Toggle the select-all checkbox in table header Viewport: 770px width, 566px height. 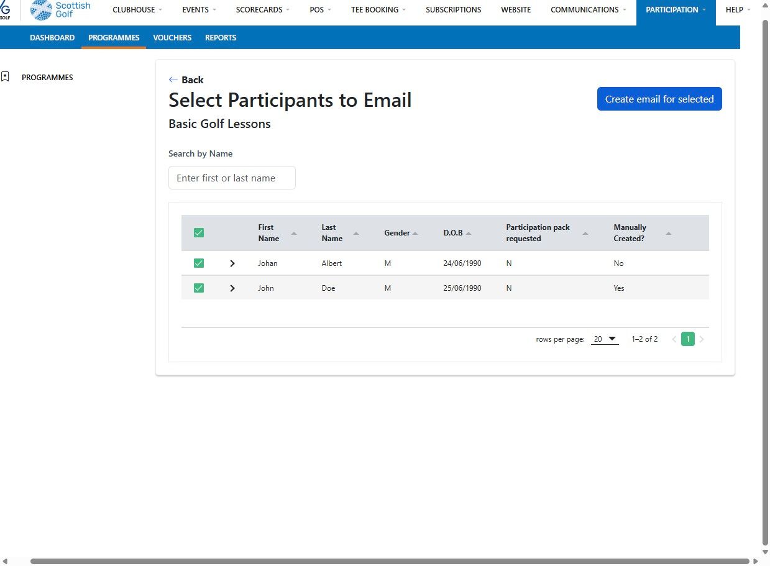coord(199,233)
